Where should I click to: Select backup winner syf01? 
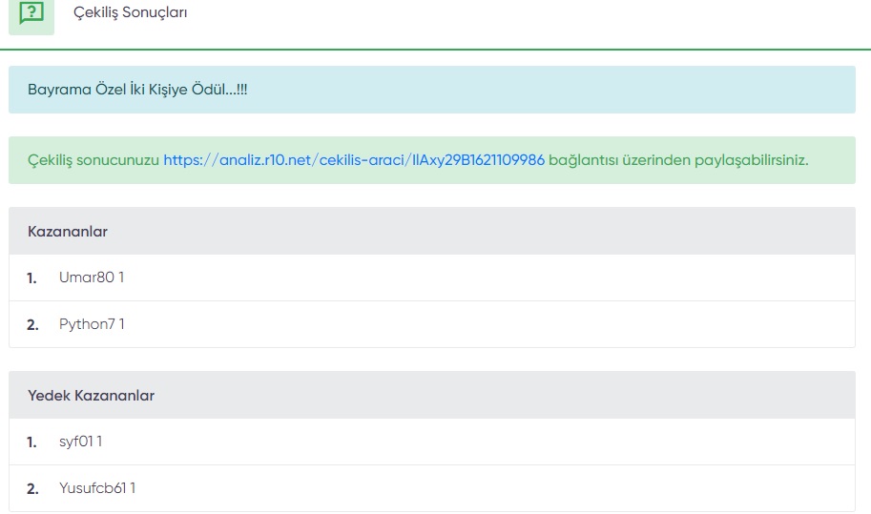(x=76, y=442)
